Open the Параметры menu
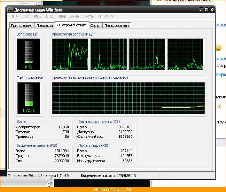 (x=32, y=16)
